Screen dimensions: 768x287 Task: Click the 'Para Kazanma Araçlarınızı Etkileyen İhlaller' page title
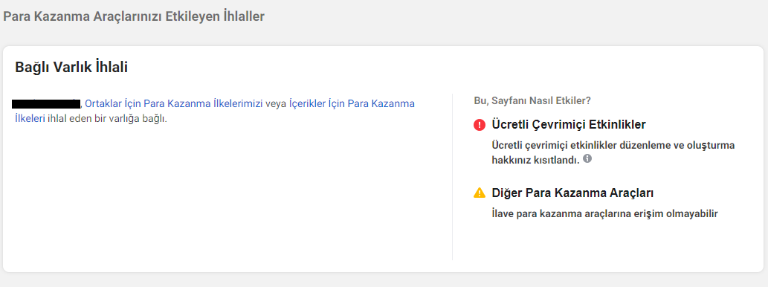pyautogui.click(x=134, y=16)
